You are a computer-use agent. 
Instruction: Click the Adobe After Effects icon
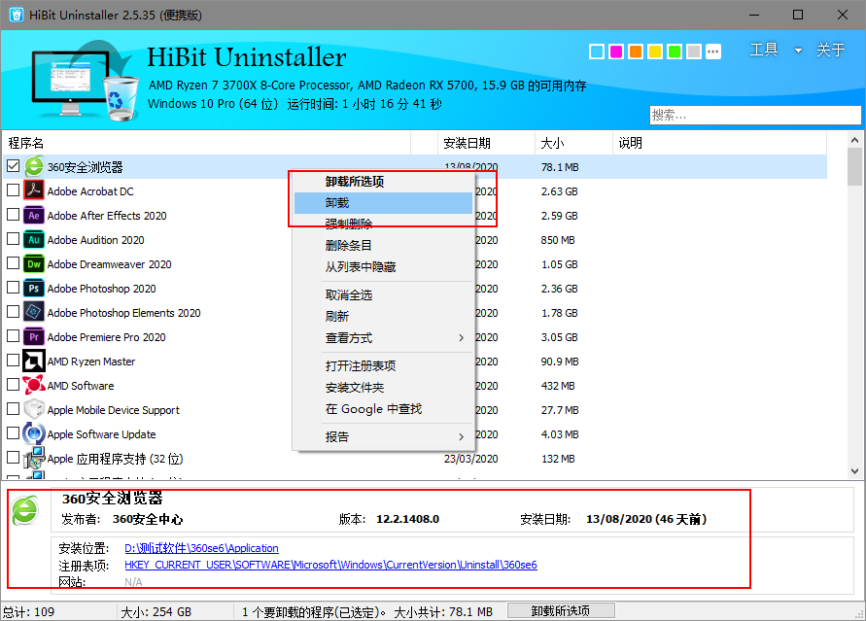click(34, 216)
